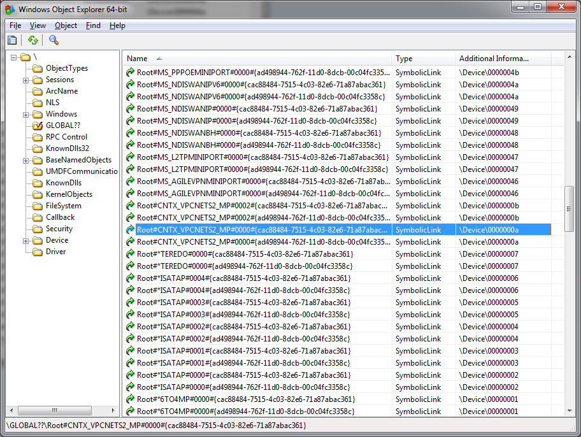
Task: Click the Properties toolbar icon
Action: click(12, 40)
